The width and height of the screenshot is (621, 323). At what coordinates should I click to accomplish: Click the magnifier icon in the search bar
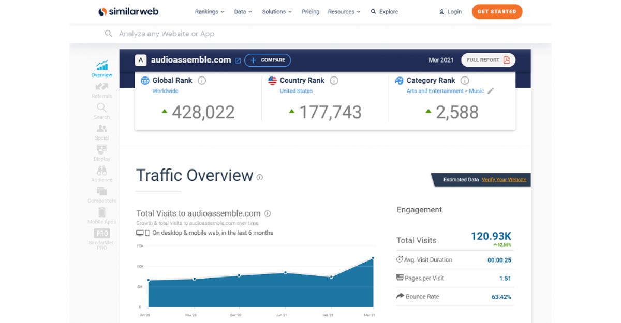click(108, 34)
